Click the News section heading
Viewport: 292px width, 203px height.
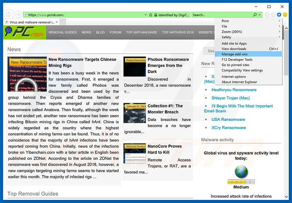pyautogui.click(x=14, y=49)
